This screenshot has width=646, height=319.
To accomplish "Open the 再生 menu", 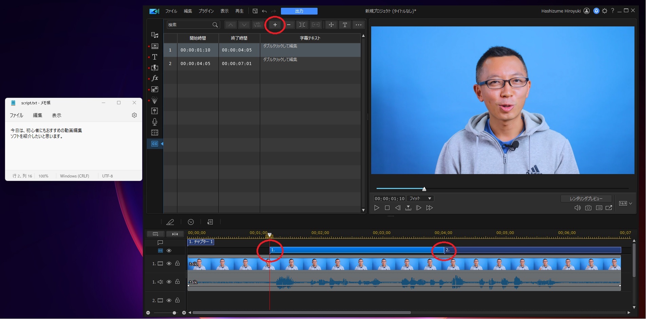I will tap(239, 11).
